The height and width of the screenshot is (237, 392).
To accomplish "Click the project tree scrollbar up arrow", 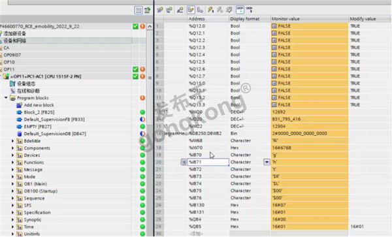I will pos(150,26).
